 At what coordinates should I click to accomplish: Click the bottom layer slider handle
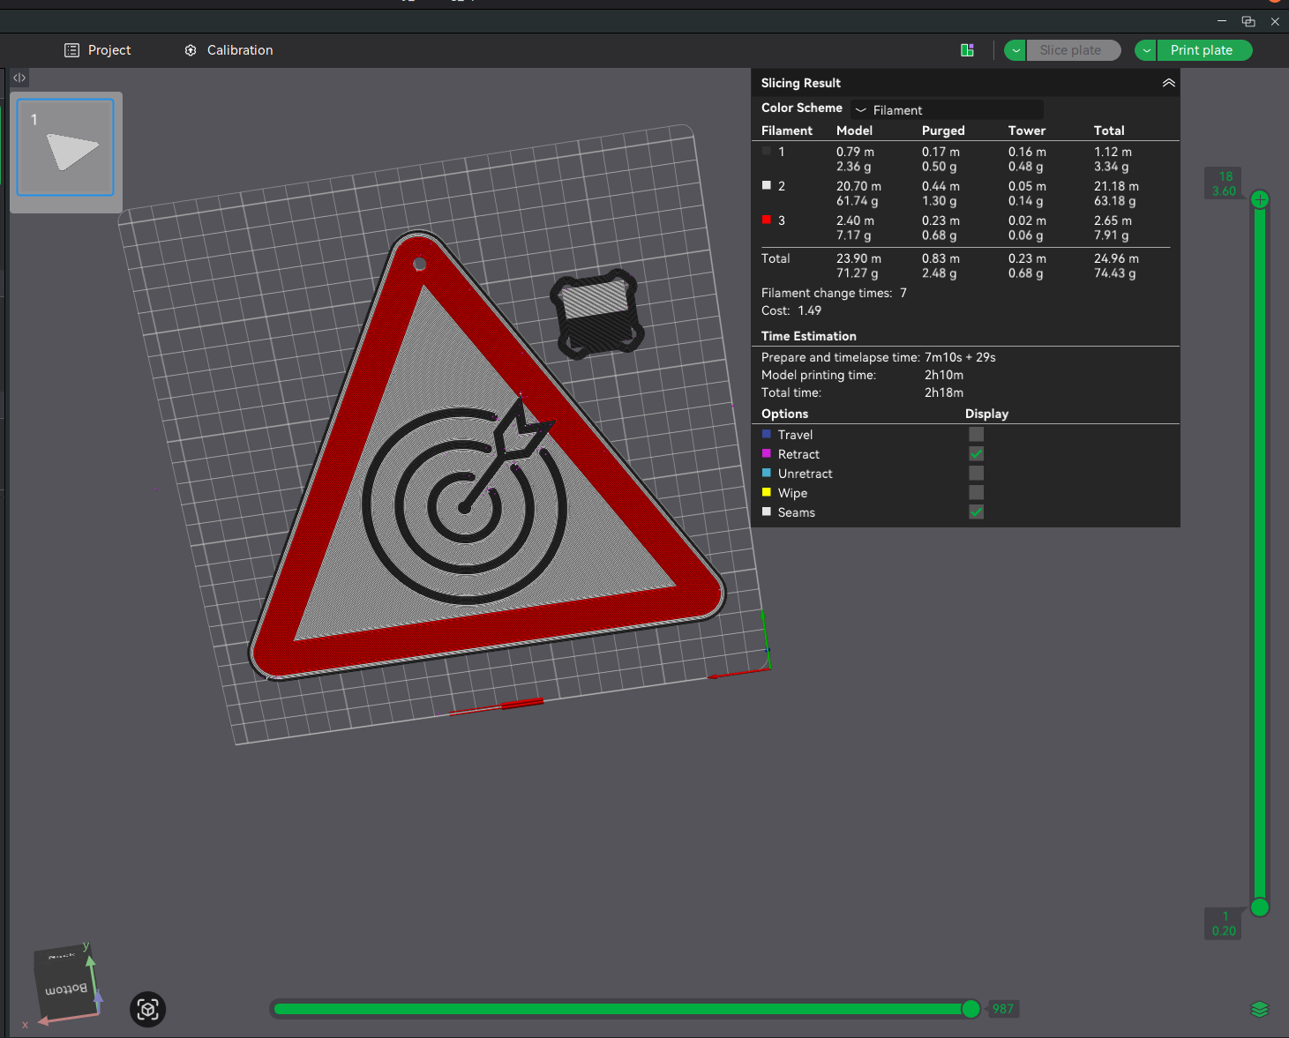point(1260,907)
